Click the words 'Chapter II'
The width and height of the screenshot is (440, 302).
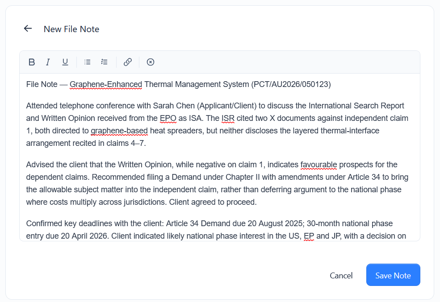243,177
